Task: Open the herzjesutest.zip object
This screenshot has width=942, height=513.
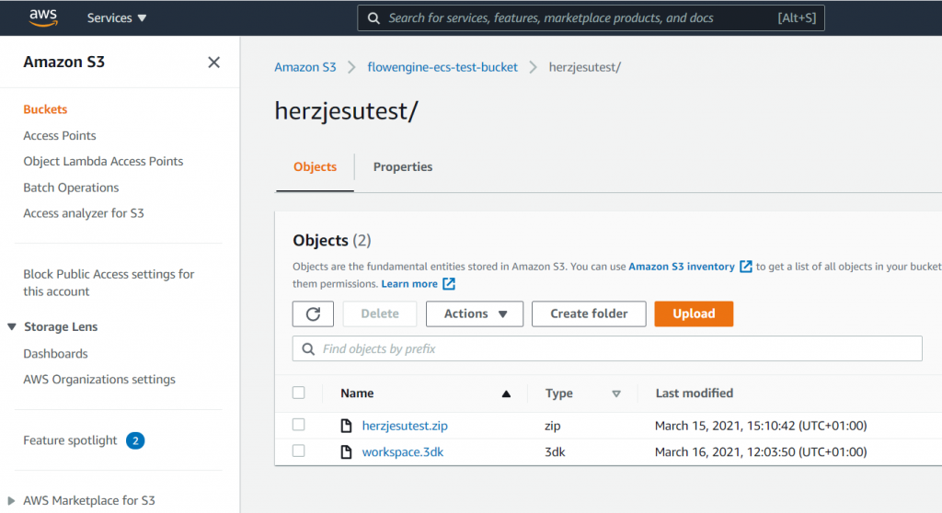Action: (x=405, y=426)
